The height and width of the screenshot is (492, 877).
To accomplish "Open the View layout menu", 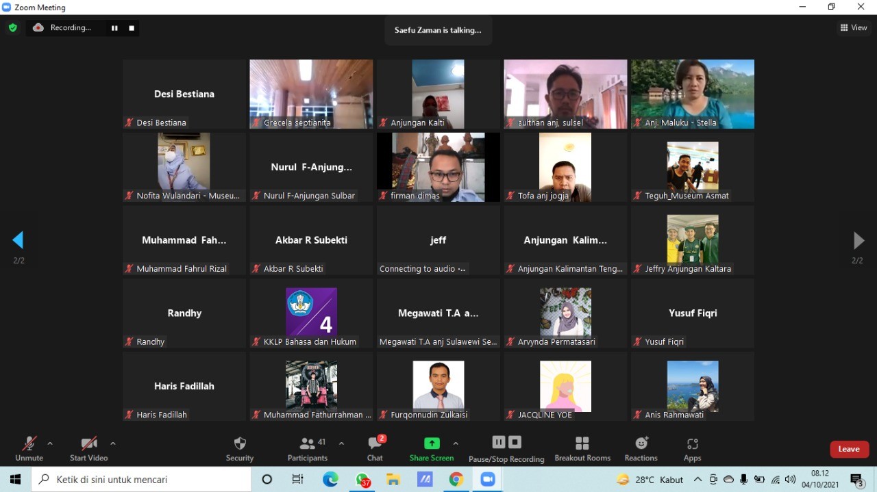I will point(854,28).
